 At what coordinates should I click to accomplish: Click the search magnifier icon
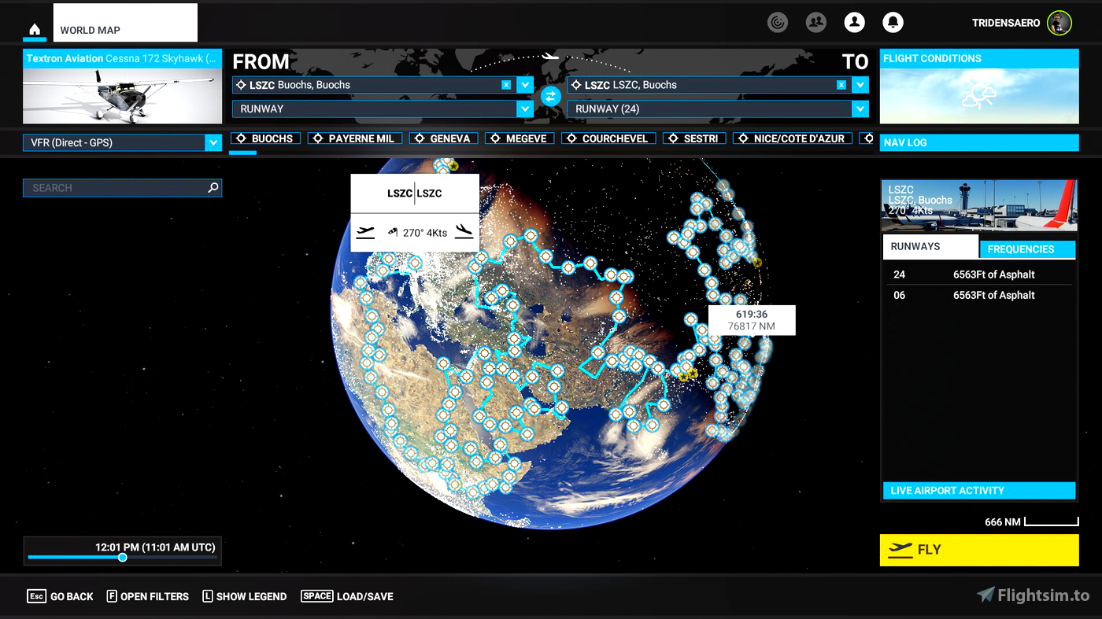pyautogui.click(x=213, y=188)
